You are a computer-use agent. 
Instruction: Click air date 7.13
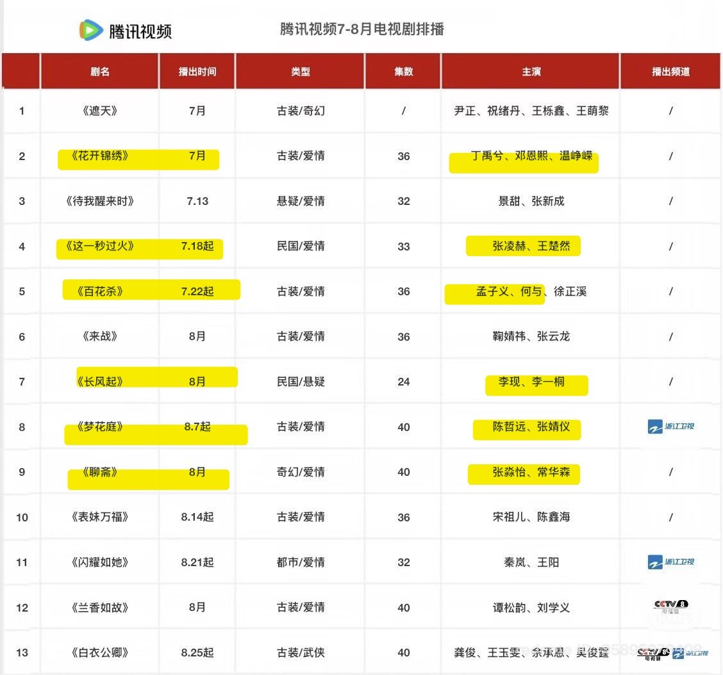coord(197,201)
